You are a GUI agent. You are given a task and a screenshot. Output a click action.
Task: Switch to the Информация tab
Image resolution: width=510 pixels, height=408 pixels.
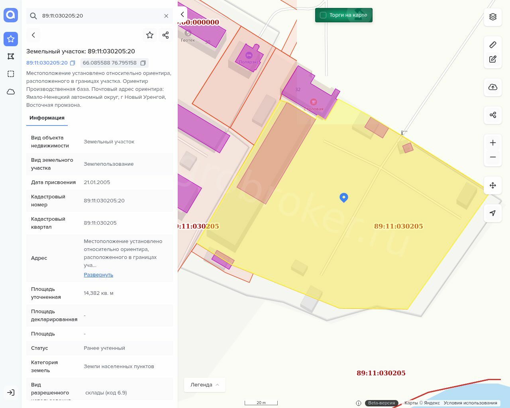pos(47,118)
